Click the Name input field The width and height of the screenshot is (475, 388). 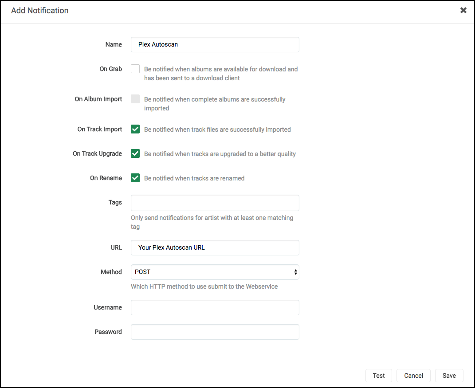coord(215,44)
